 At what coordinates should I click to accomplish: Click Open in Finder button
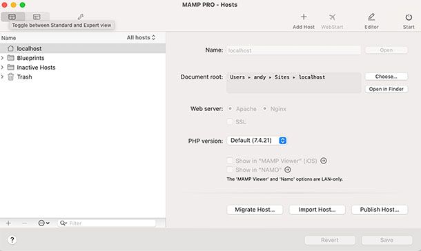pos(386,89)
